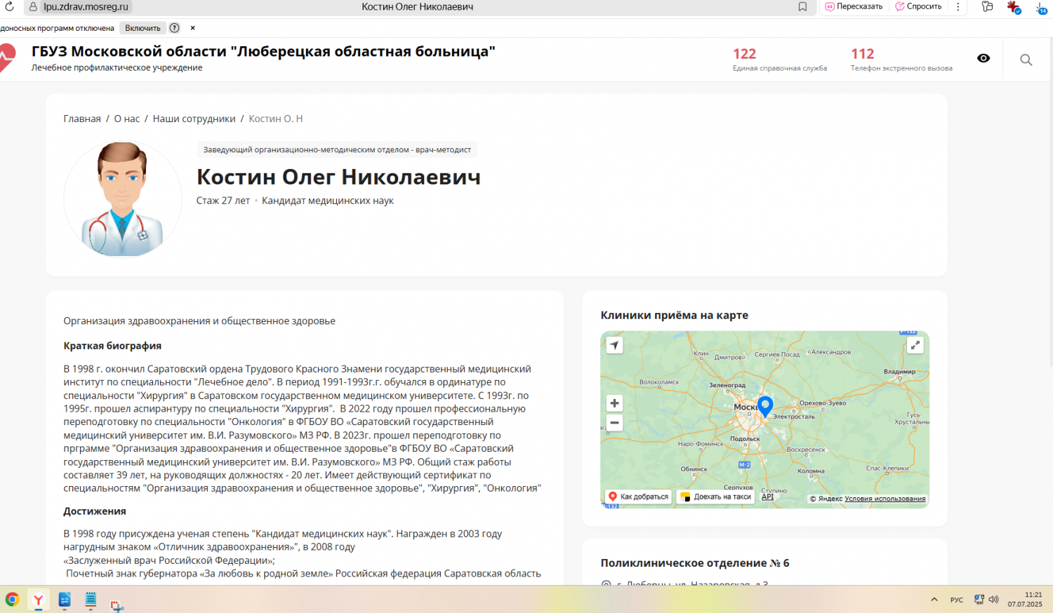Click the Как добраться map button
Image resolution: width=1053 pixels, height=613 pixels.
(x=638, y=497)
